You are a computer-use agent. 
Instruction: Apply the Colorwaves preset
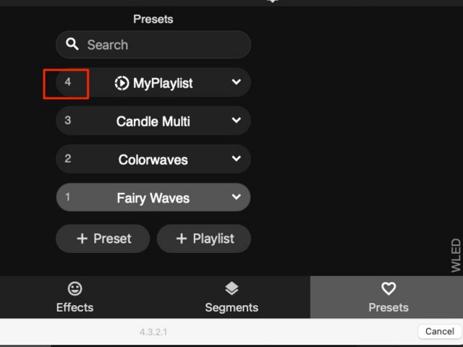click(153, 160)
